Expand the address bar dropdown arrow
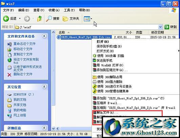Image resolution: width=180 pixels, height=138 pixels. (x=160, y=27)
